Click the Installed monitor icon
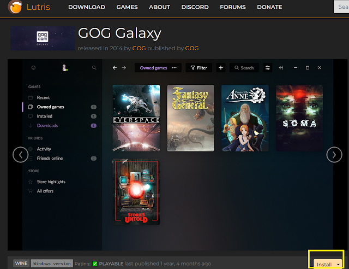The width and height of the screenshot is (349, 269). (31, 116)
